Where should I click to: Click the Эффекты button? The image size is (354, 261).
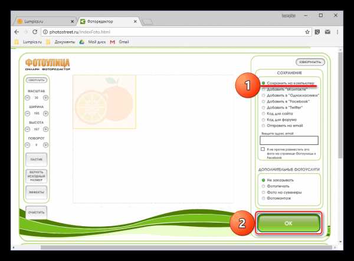click(37, 191)
